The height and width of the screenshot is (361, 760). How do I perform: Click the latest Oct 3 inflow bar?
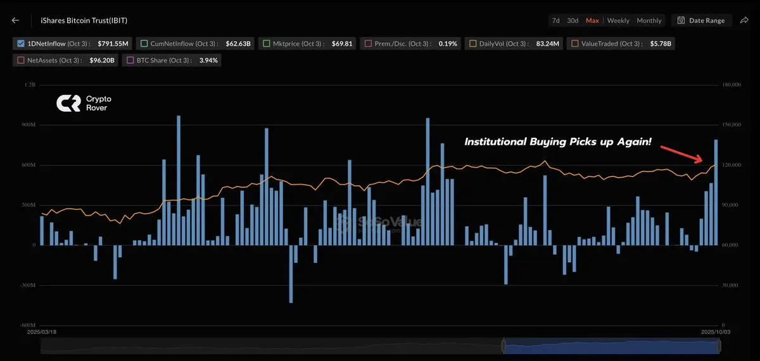coord(716,192)
